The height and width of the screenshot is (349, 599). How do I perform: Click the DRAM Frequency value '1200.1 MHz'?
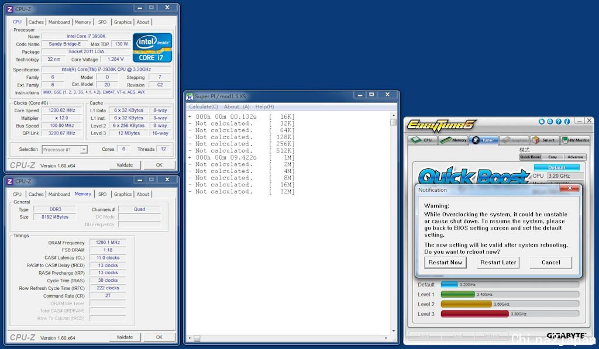coord(108,243)
